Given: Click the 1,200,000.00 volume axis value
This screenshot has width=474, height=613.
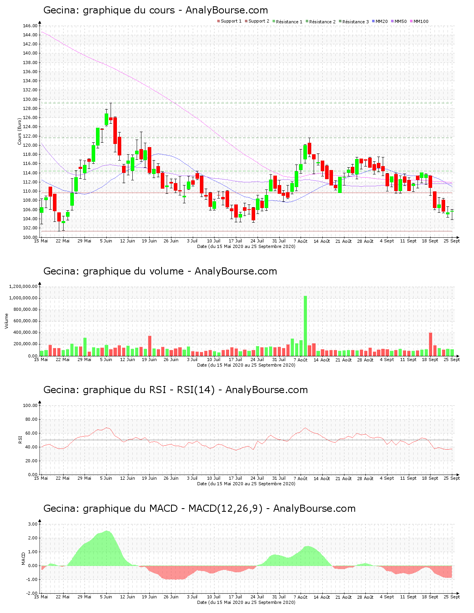Looking at the screenshot, I should point(23,286).
